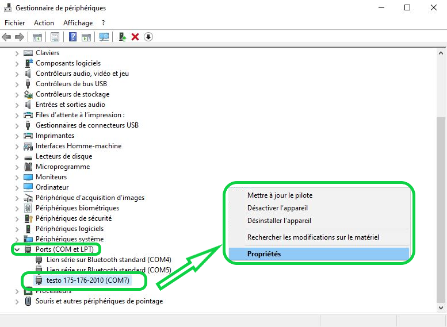Screen dimensions: 447x327
Task: Click the black down-arrow toolbar icon
Action: (148, 37)
